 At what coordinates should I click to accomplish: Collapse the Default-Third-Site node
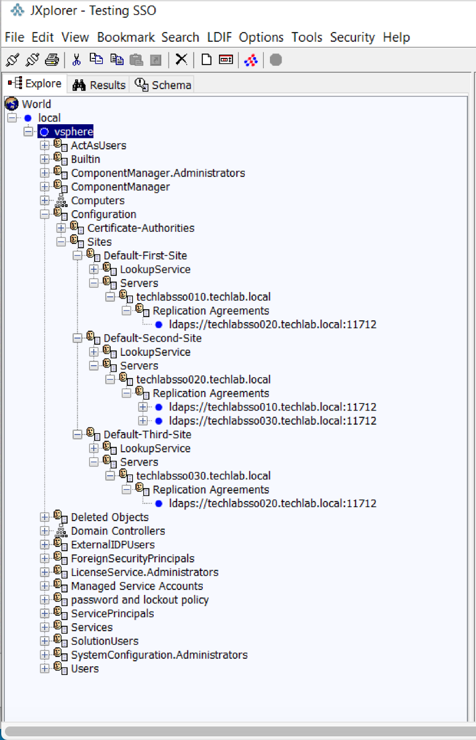click(x=77, y=435)
